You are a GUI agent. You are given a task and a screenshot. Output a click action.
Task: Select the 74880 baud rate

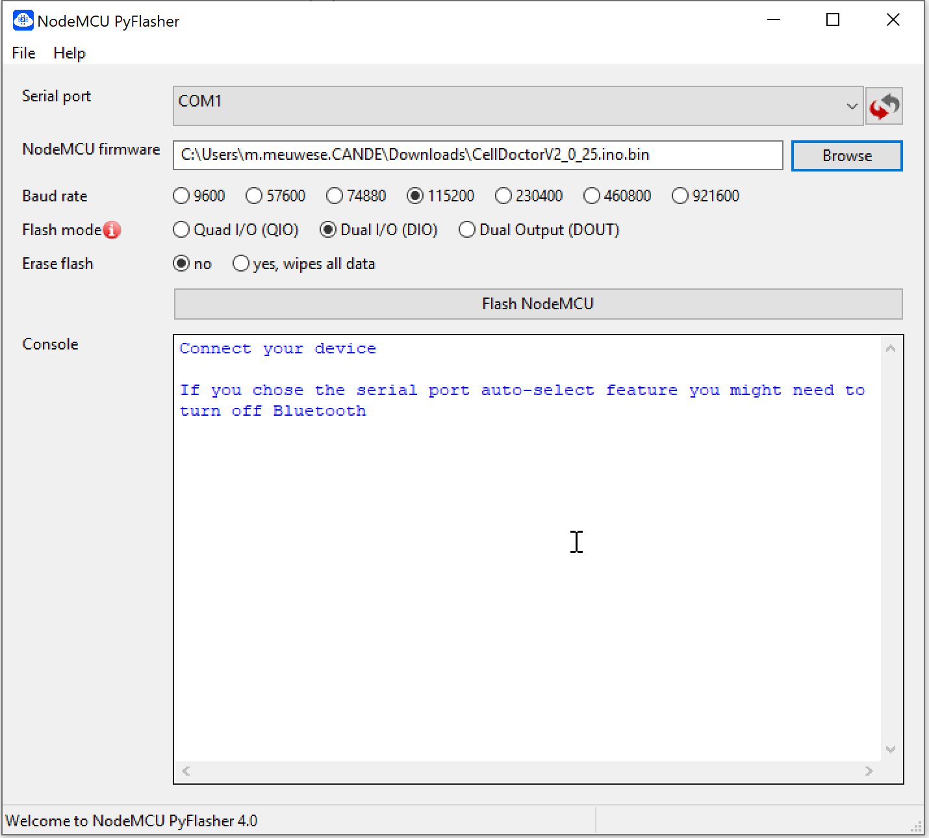tap(356, 196)
